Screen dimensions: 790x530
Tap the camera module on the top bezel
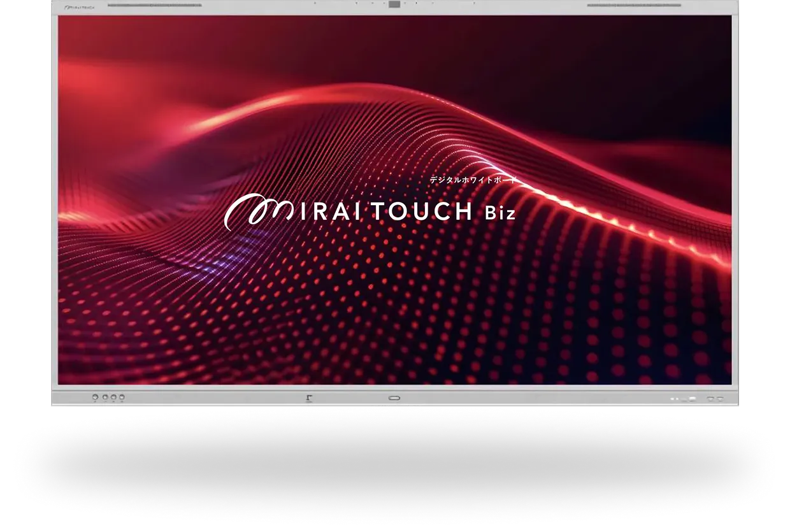point(394,4)
